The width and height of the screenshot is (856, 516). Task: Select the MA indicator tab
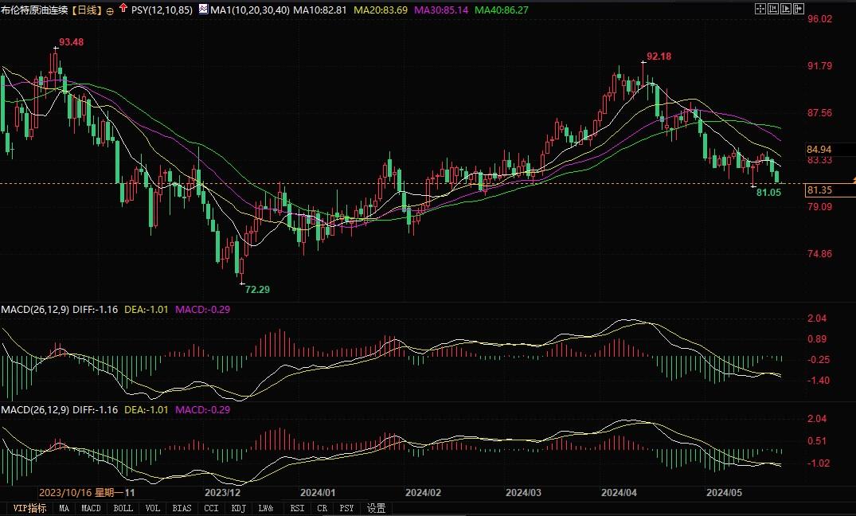[64, 508]
